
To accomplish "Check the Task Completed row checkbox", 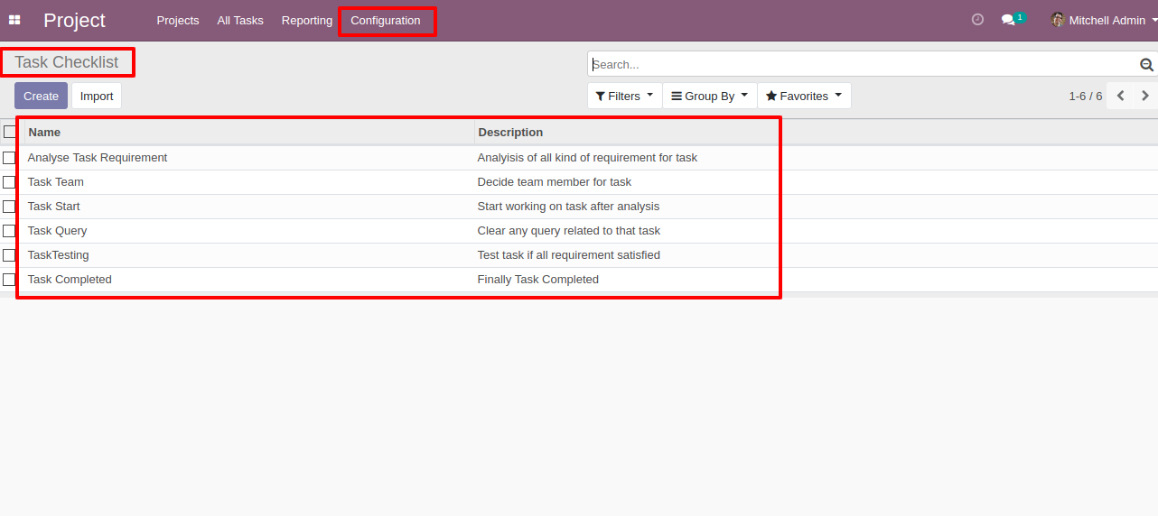I will point(9,280).
